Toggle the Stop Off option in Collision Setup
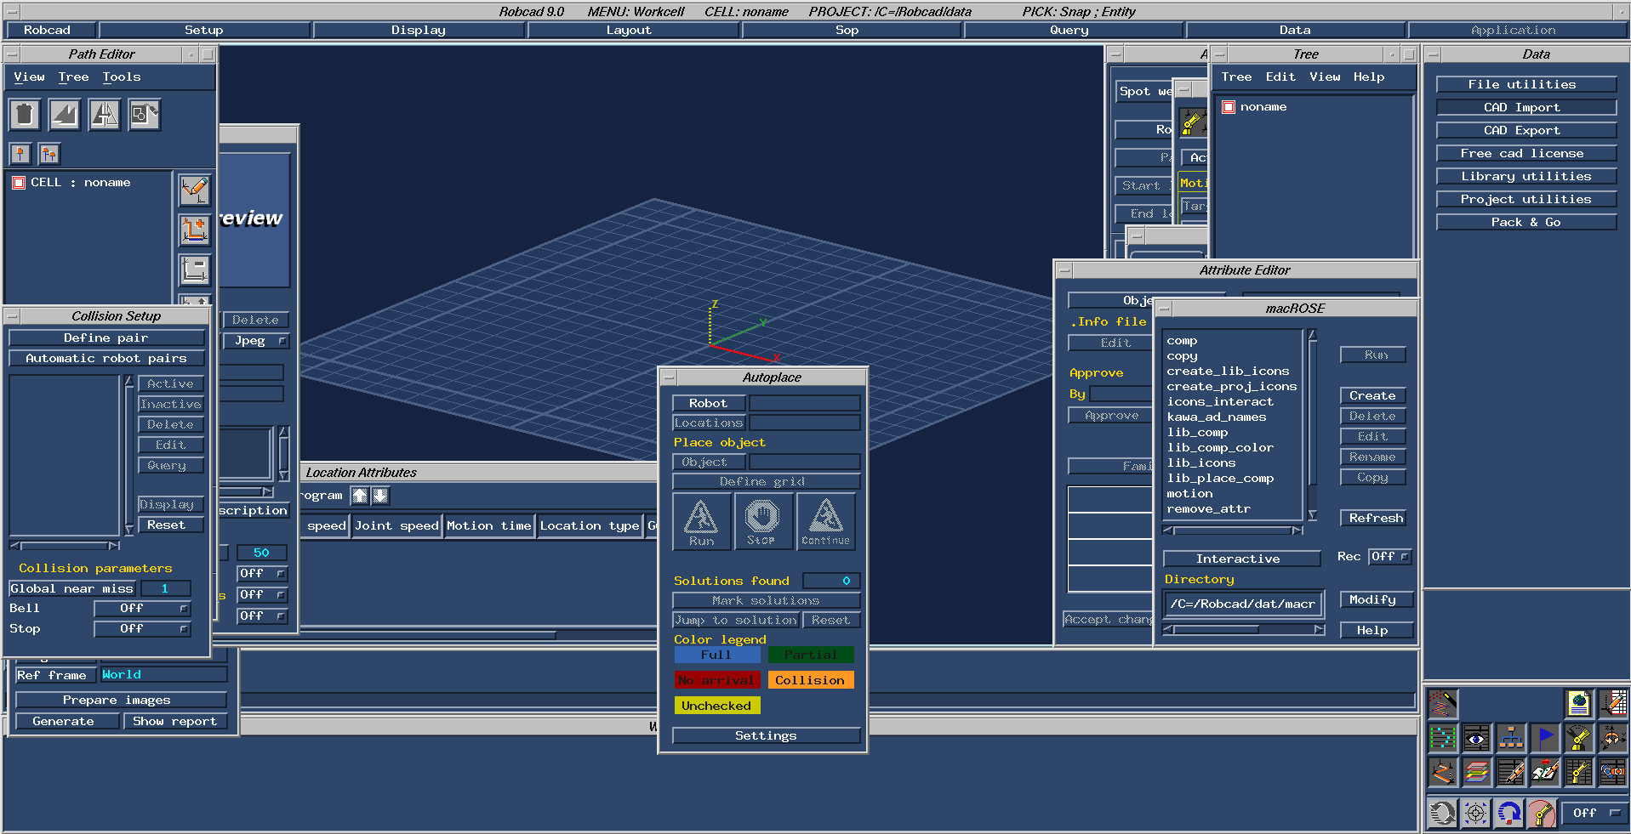This screenshot has width=1631, height=834. (142, 629)
